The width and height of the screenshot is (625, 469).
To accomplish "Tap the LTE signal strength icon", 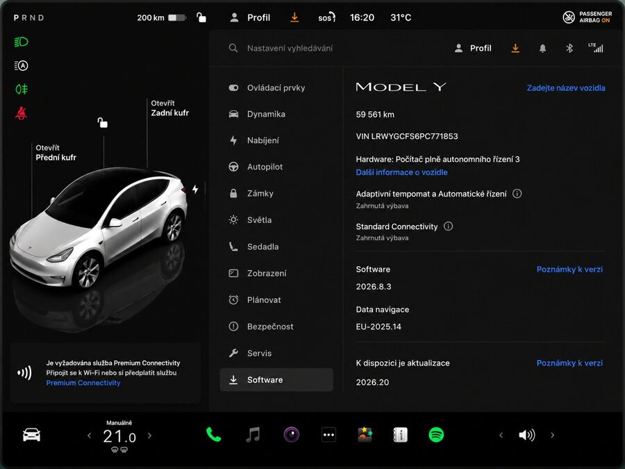I will (x=596, y=48).
